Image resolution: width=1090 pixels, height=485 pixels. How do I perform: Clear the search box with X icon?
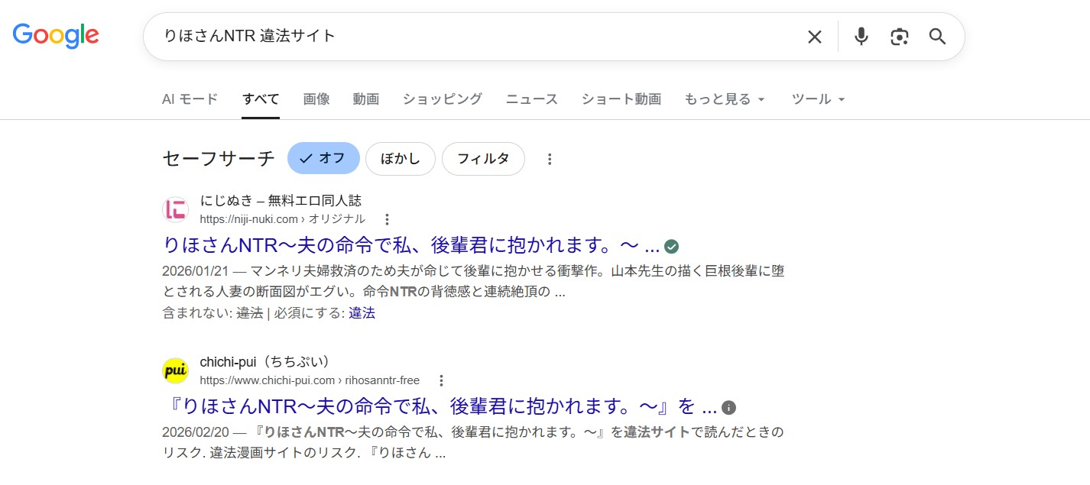point(815,37)
